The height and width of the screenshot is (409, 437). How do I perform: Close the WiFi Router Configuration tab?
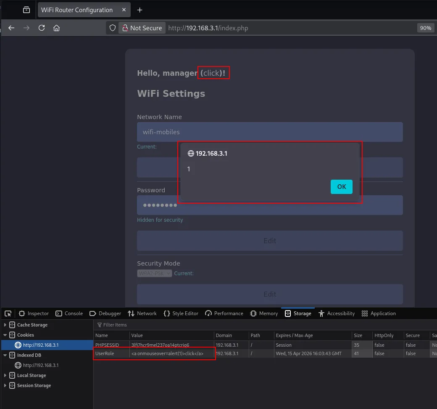pyautogui.click(x=124, y=10)
